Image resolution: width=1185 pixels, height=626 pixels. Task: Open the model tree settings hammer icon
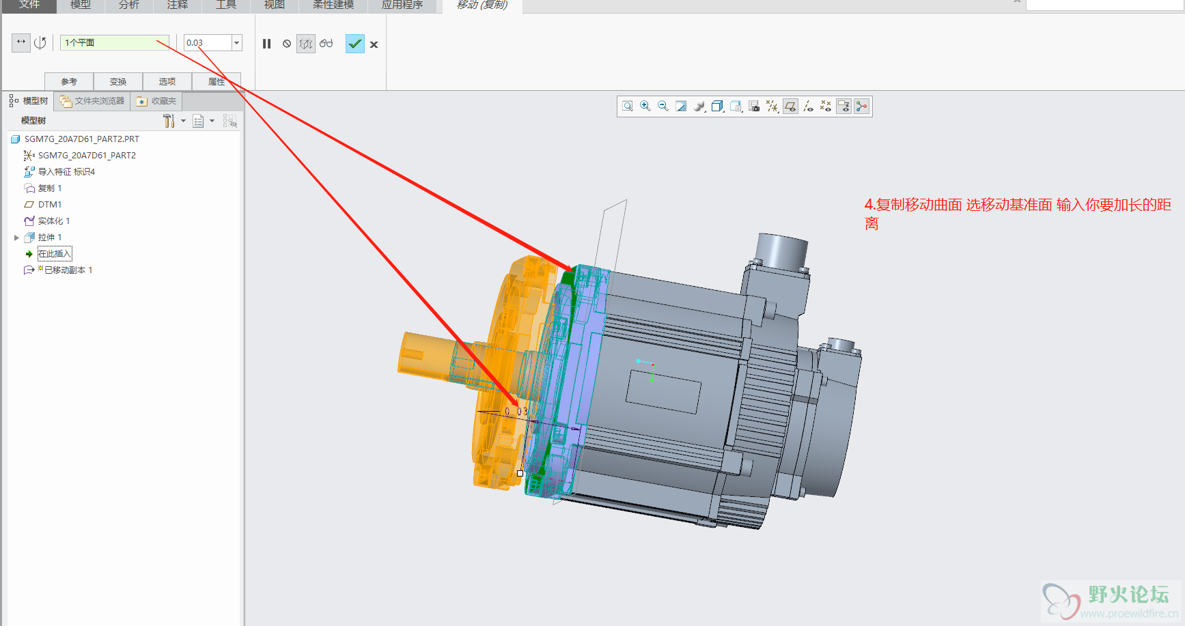tap(169, 121)
